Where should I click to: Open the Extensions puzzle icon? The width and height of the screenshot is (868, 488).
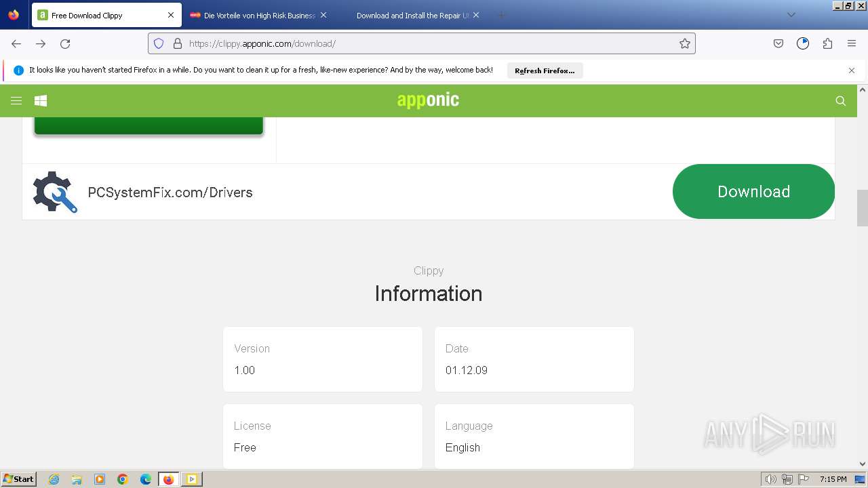[827, 43]
